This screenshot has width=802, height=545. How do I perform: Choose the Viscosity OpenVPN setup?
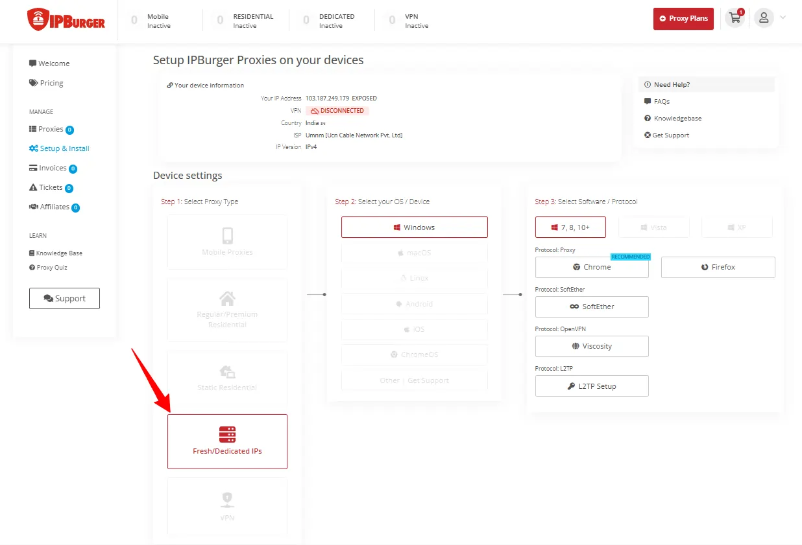click(x=592, y=346)
